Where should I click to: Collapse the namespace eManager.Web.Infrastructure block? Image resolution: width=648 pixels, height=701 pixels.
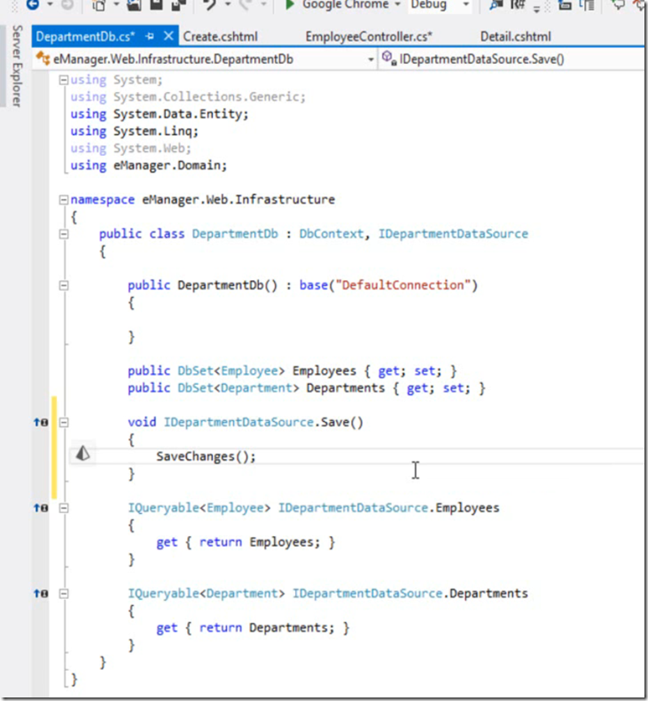[64, 199]
